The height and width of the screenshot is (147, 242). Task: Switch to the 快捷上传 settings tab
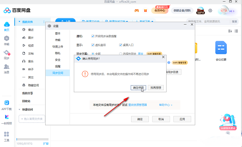click(58, 47)
